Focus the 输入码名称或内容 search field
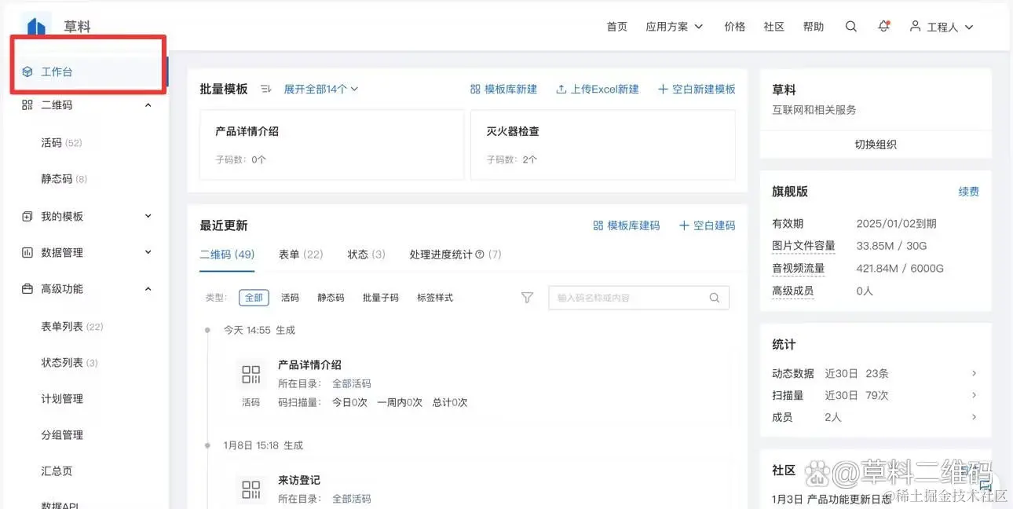 pos(638,298)
